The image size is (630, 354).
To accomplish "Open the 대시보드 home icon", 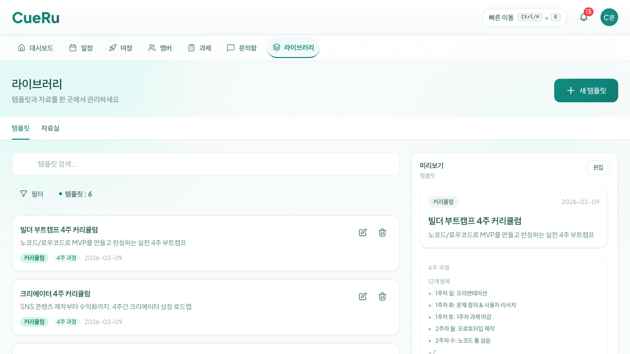I will click(x=21, y=47).
